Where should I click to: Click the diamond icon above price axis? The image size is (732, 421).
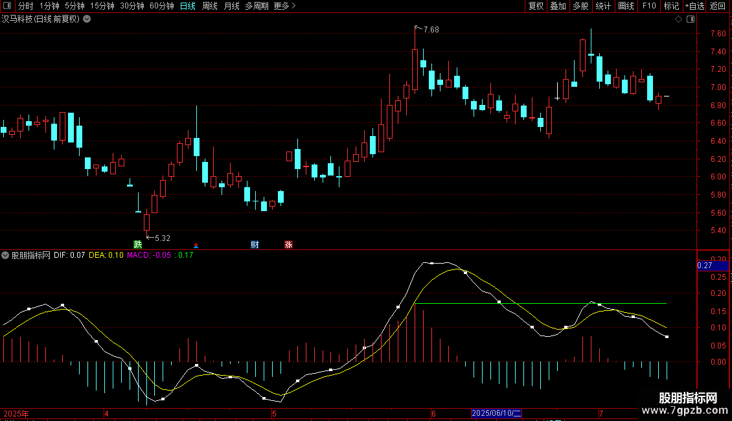(679, 19)
